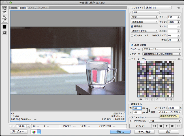Enable the インターレース checkbox
184x136 pixels.
(x=132, y=36)
